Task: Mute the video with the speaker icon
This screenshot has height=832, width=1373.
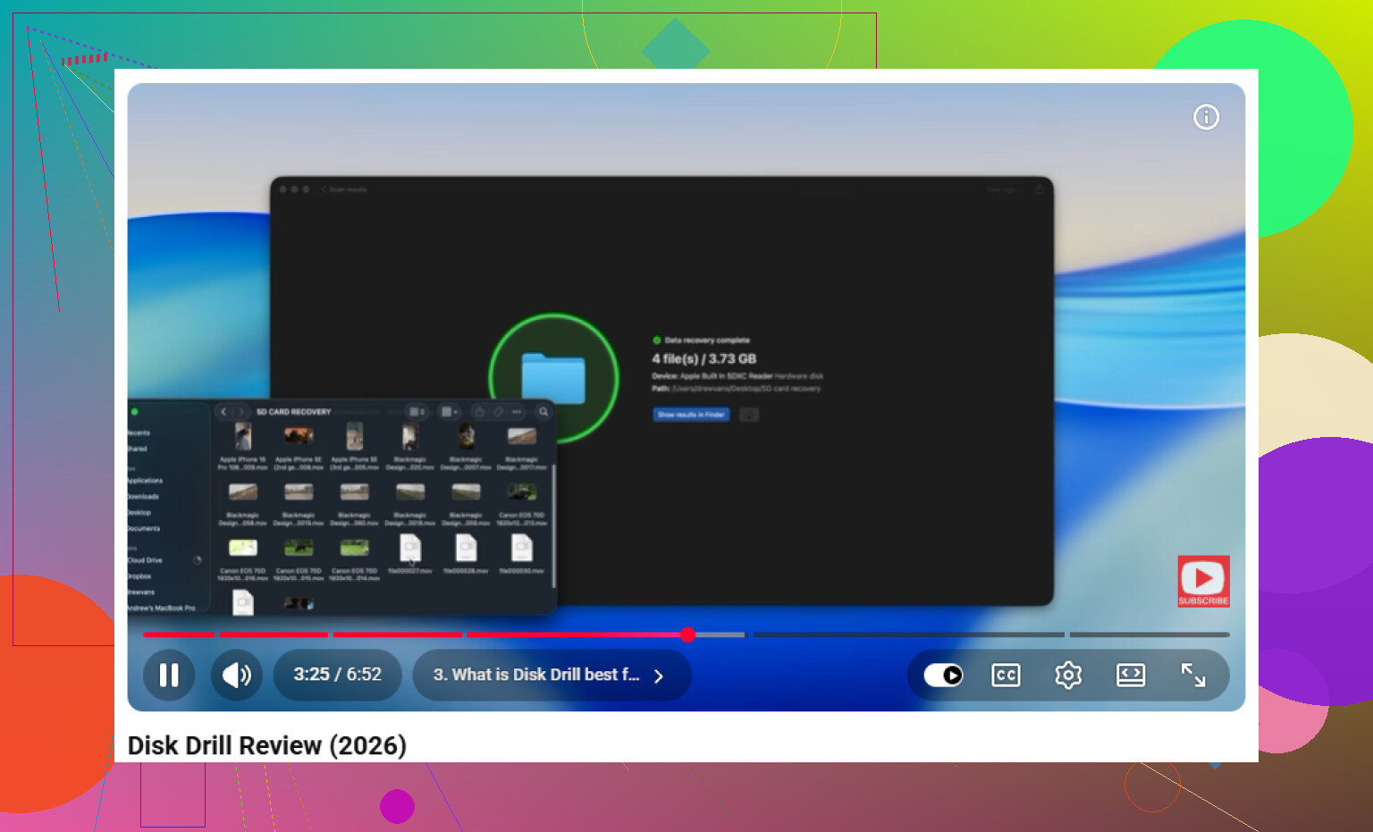Action: (236, 676)
